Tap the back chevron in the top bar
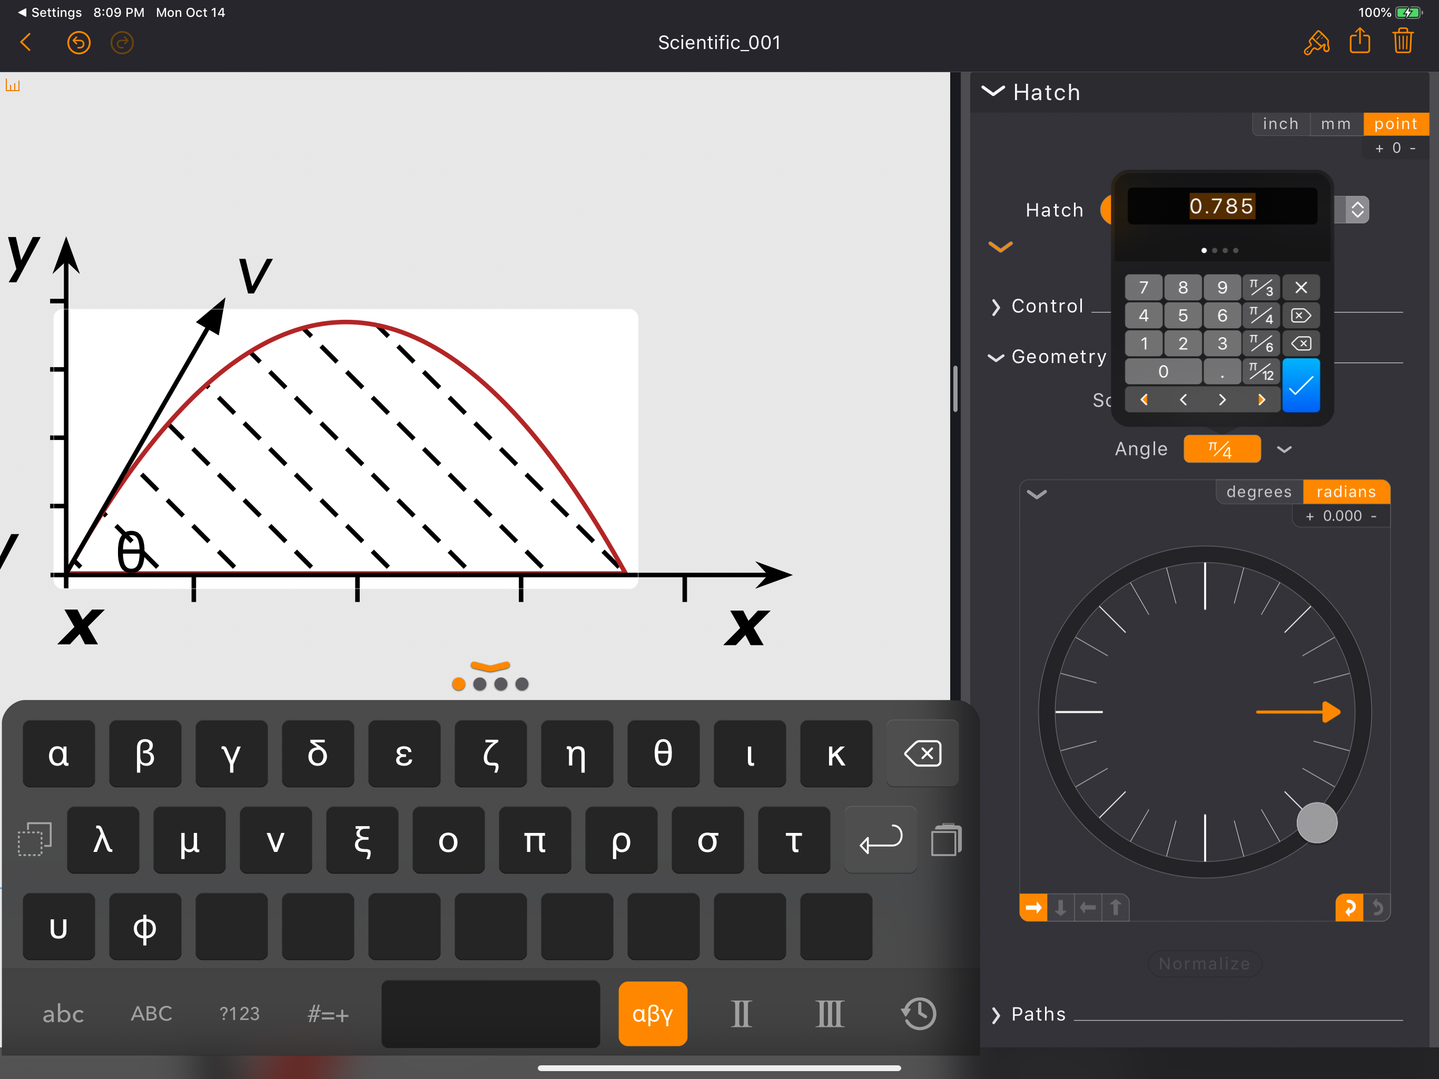 [x=26, y=43]
